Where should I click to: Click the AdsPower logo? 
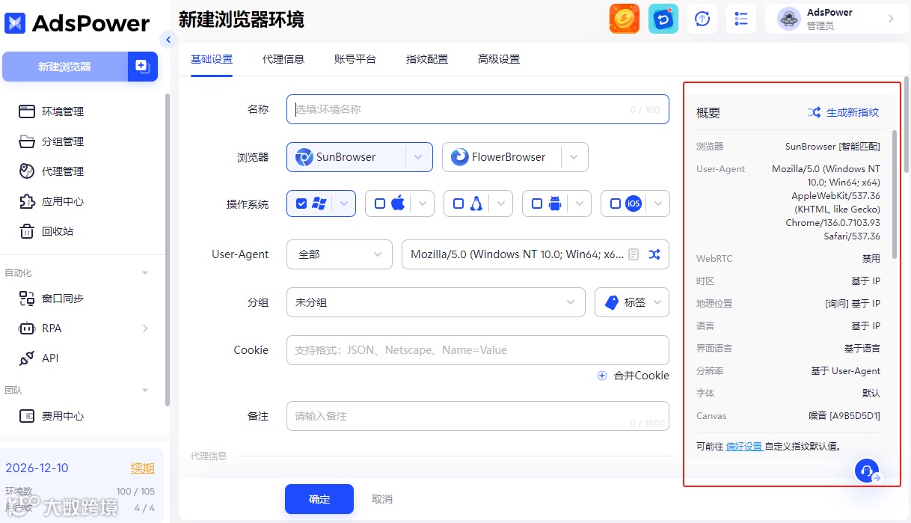coord(77,23)
